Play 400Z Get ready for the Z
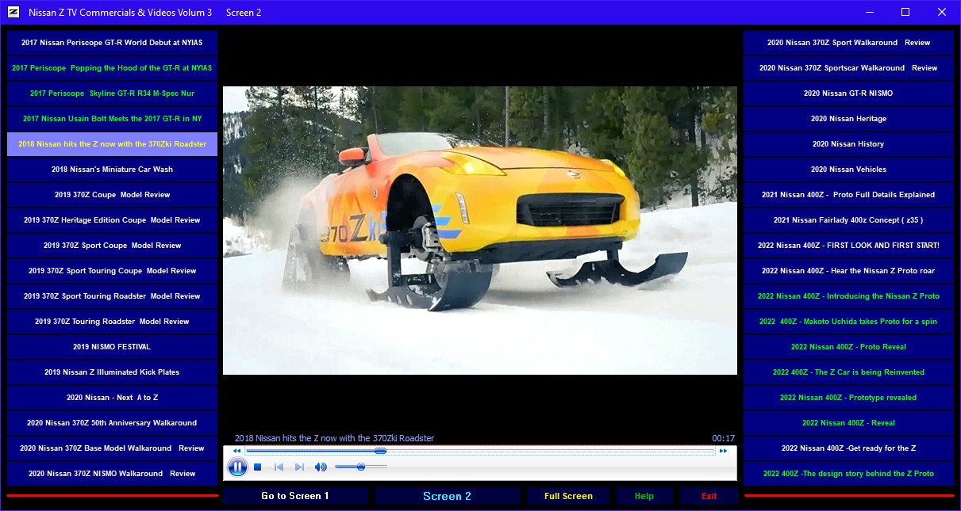The width and height of the screenshot is (961, 511). coord(848,448)
